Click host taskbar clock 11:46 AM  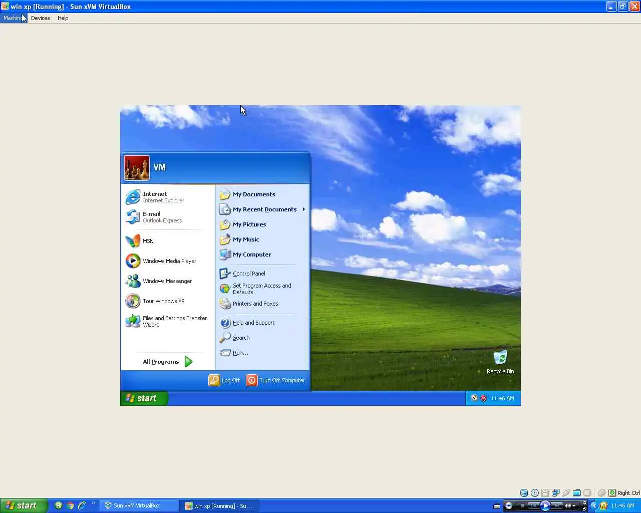[x=622, y=505]
